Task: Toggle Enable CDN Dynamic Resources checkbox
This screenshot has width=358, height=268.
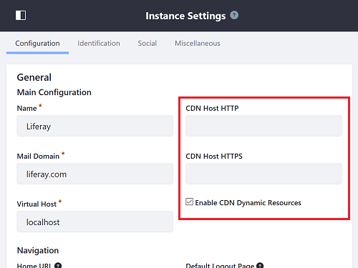Action: (190, 202)
